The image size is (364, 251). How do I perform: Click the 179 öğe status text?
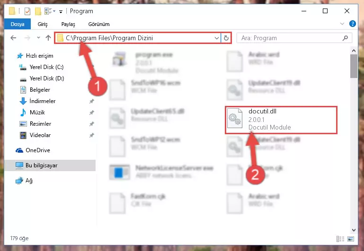[x=19, y=238]
